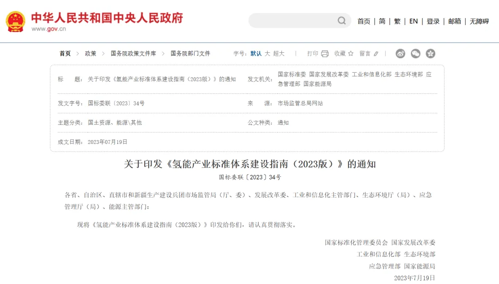Click the large article headline
499x284 pixels.
(250, 164)
